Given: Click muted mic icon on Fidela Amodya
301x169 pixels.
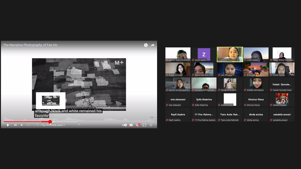Looking at the screenshot, I should [167, 75].
